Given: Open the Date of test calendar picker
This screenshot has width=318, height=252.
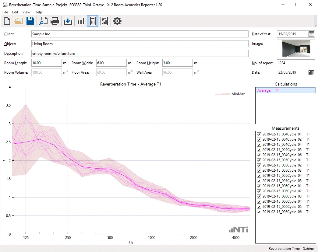Looking at the screenshot, I should pyautogui.click(x=311, y=34).
